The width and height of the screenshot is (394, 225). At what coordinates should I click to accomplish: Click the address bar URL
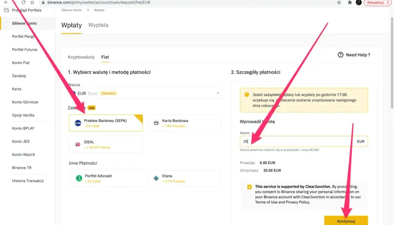click(99, 2)
